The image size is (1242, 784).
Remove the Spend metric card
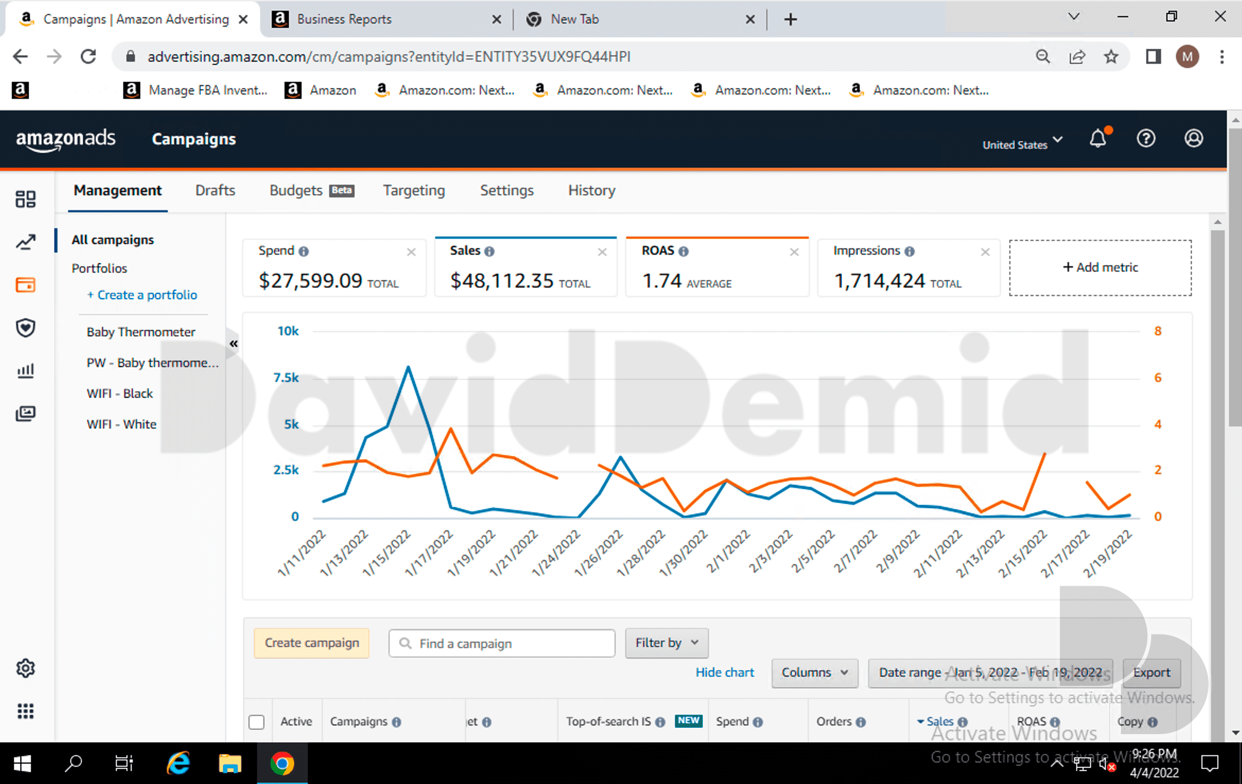tap(411, 252)
